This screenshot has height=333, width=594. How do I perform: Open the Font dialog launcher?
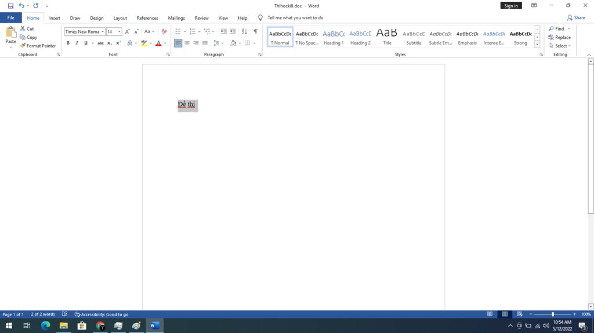pos(168,54)
